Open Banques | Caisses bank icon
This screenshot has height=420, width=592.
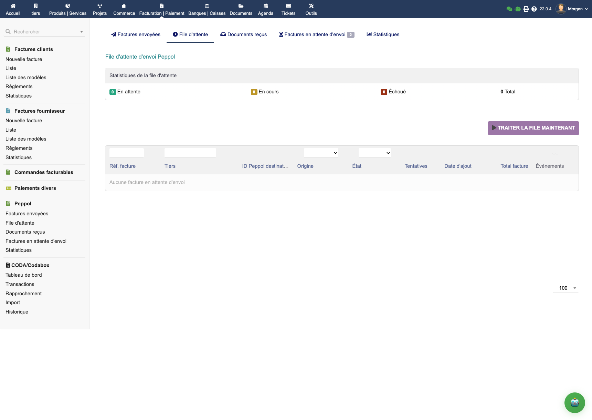(x=207, y=6)
